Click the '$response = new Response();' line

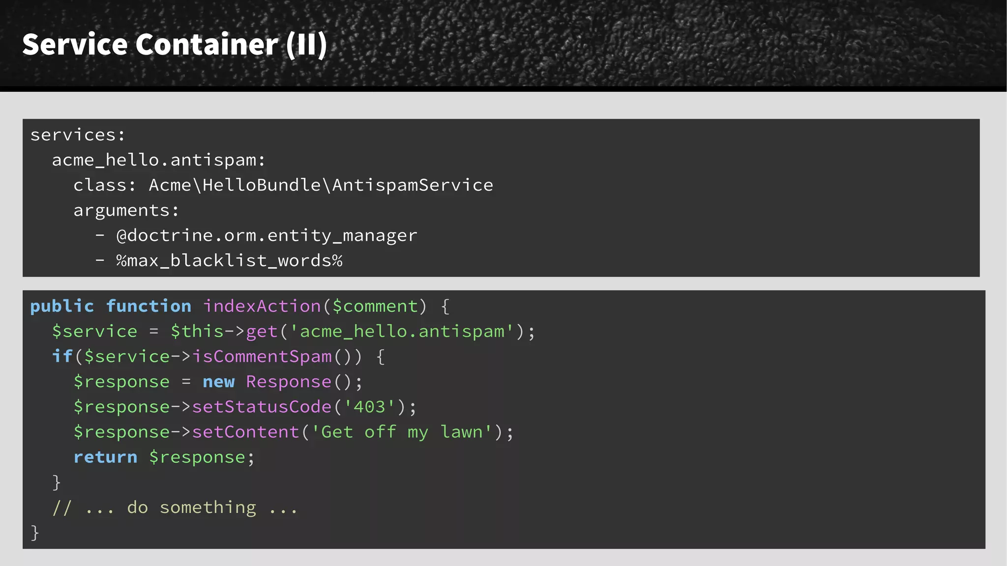(218, 382)
